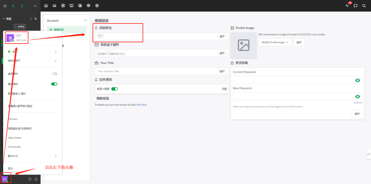Viewport: 371px width, 184px height.
Task: Choose 登出 in the profile menu
Action: point(10,168)
